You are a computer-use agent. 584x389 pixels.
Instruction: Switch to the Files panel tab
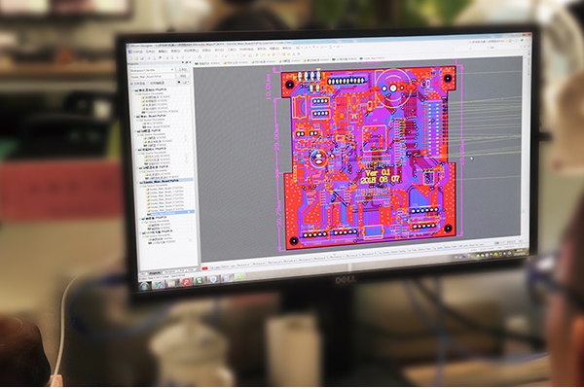[x=143, y=273]
